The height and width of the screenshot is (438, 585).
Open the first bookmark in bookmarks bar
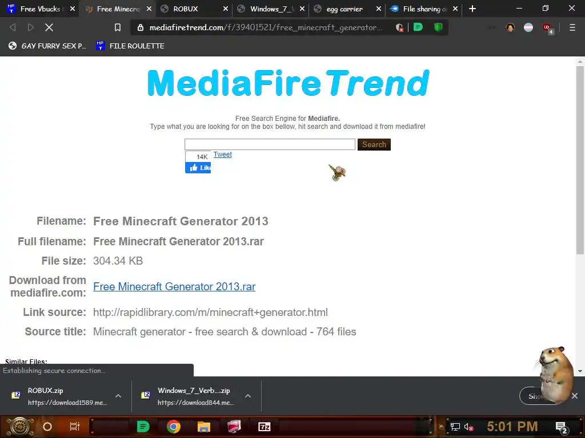[47, 46]
